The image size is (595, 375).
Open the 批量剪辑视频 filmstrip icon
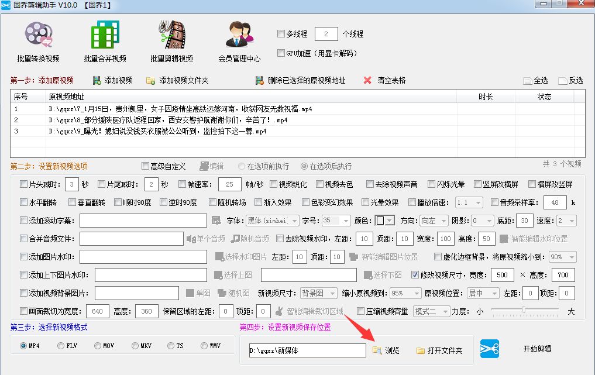point(172,35)
